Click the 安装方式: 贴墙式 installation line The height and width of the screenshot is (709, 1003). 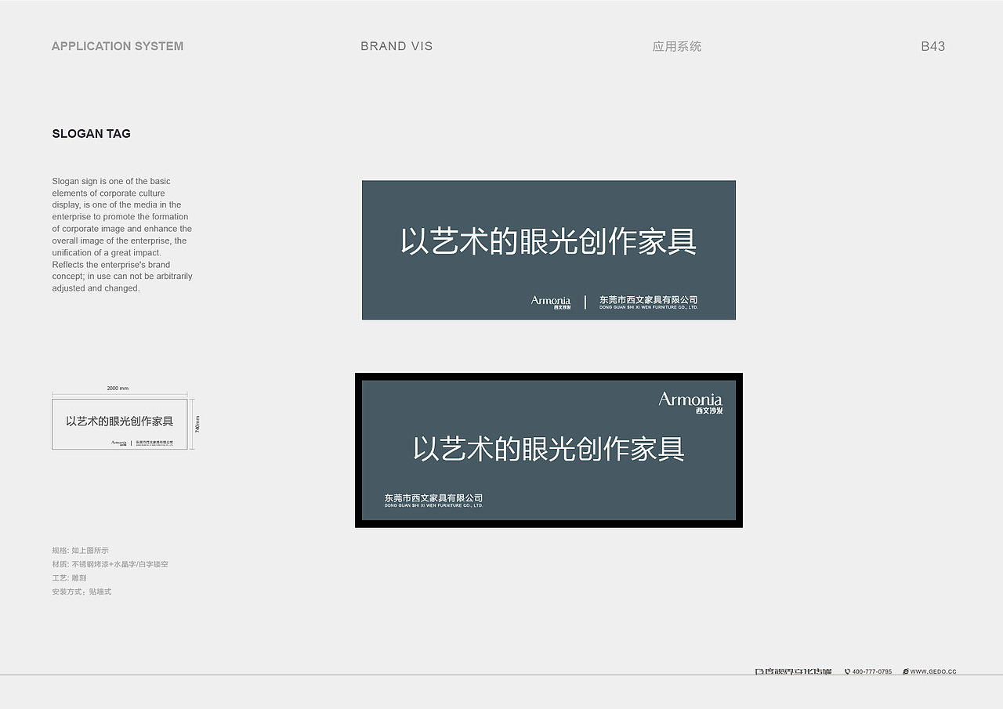coord(81,591)
